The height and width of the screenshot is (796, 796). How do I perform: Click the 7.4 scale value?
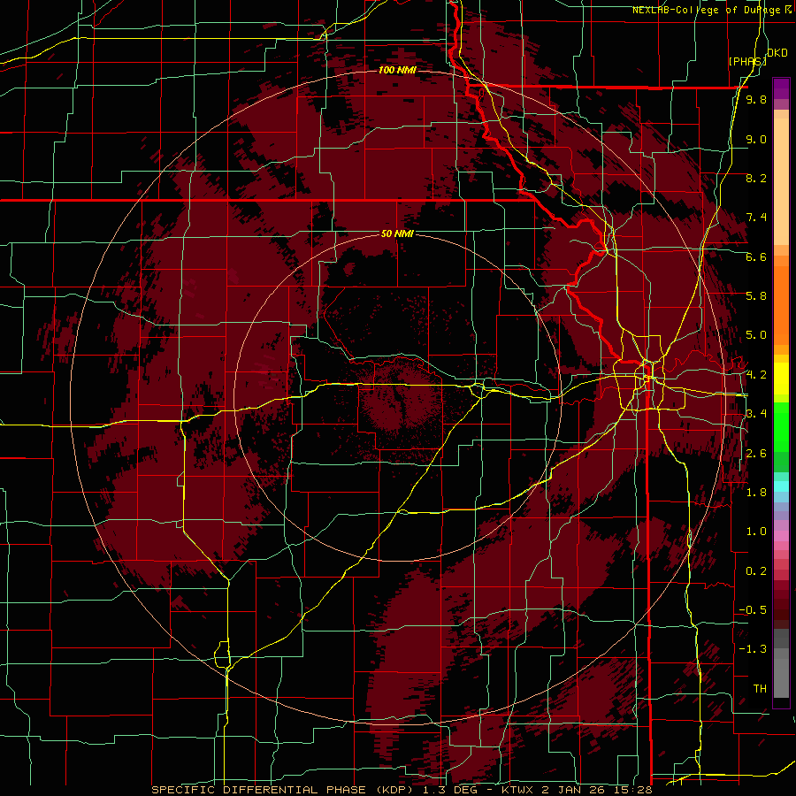[x=756, y=218]
